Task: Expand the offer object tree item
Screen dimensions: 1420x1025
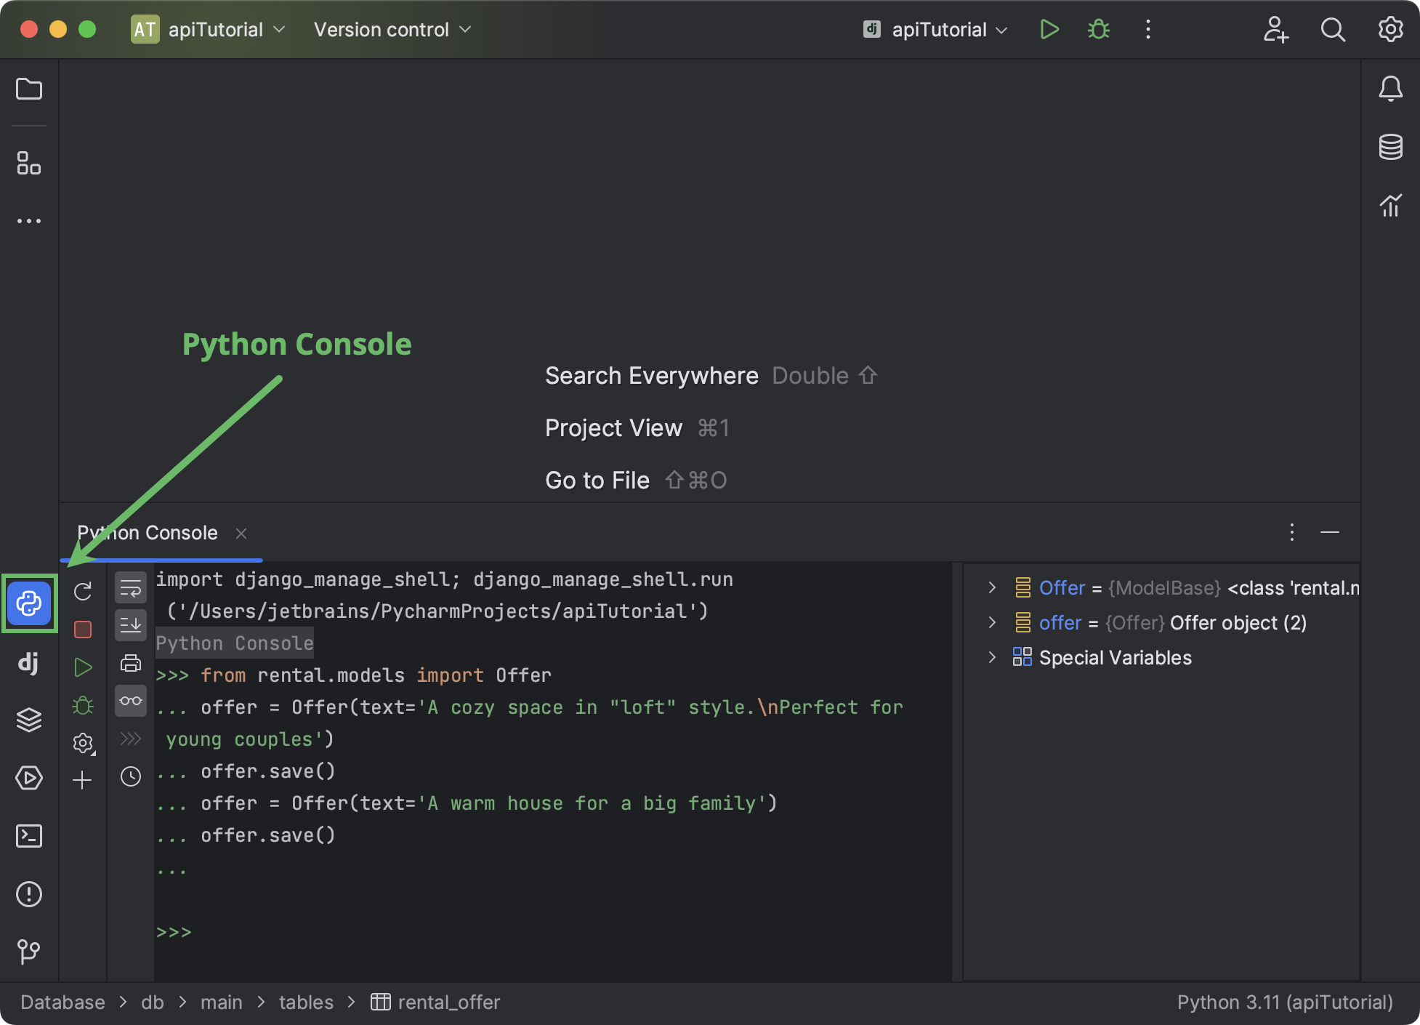Action: click(989, 622)
